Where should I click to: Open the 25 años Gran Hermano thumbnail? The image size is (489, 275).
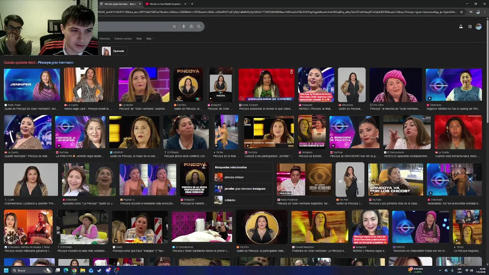304,180
